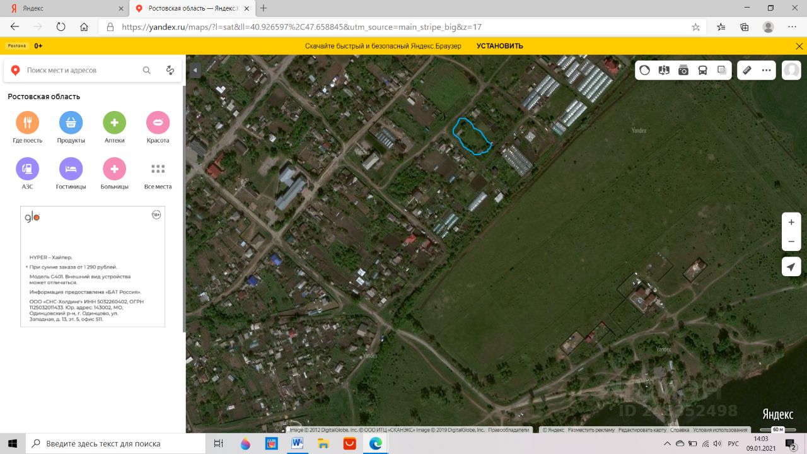Show moving public transport bus icon

pyautogui.click(x=702, y=71)
